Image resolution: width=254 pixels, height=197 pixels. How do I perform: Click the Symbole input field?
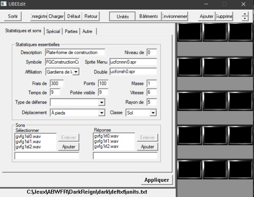(62, 62)
